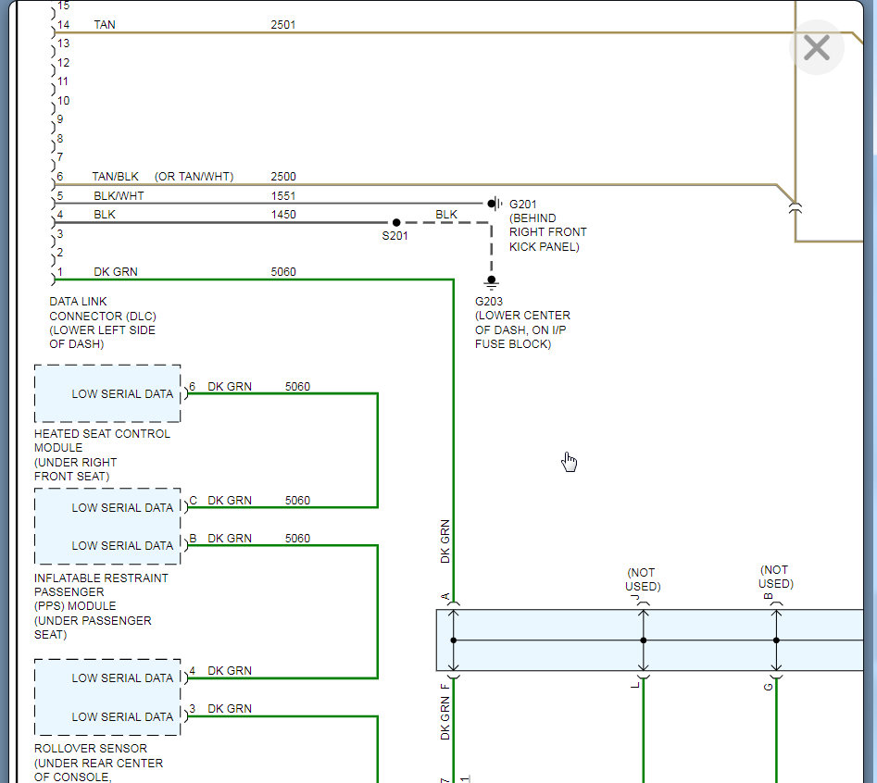Click the TAN/BLK wire label at pin 6

click(x=115, y=177)
